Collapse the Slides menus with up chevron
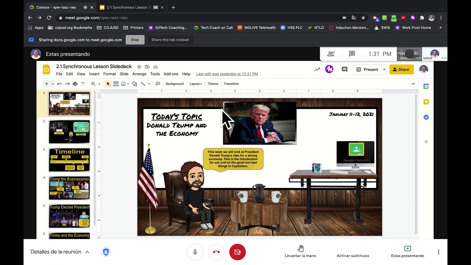 pos(413,84)
